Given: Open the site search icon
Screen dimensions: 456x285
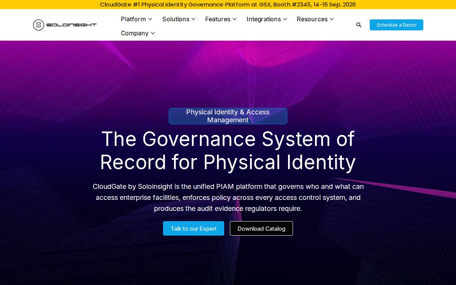Looking at the screenshot, I should pyautogui.click(x=359, y=25).
